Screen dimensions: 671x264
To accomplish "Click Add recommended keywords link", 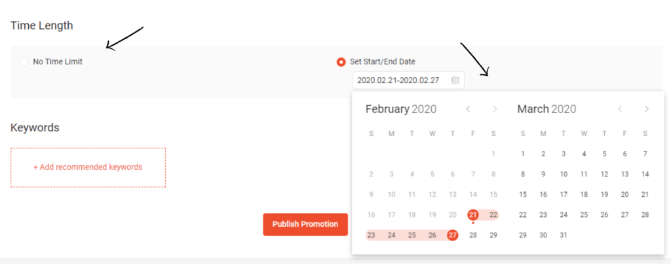I will click(x=88, y=167).
